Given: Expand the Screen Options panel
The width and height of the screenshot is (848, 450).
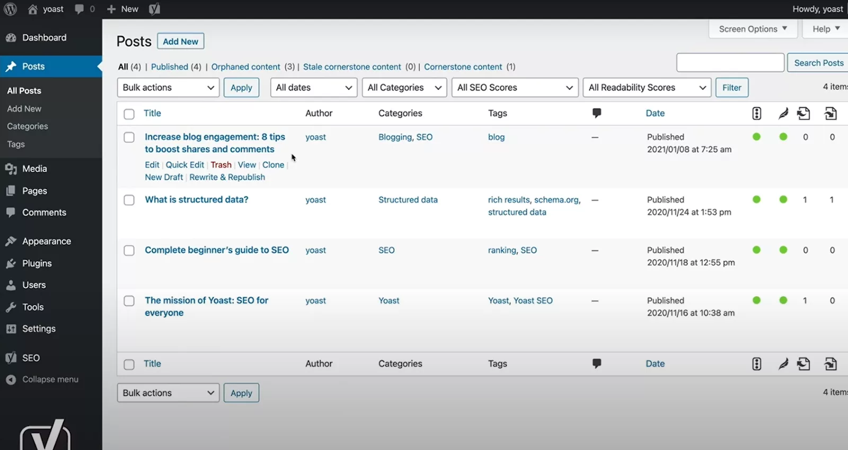Looking at the screenshot, I should [753, 29].
